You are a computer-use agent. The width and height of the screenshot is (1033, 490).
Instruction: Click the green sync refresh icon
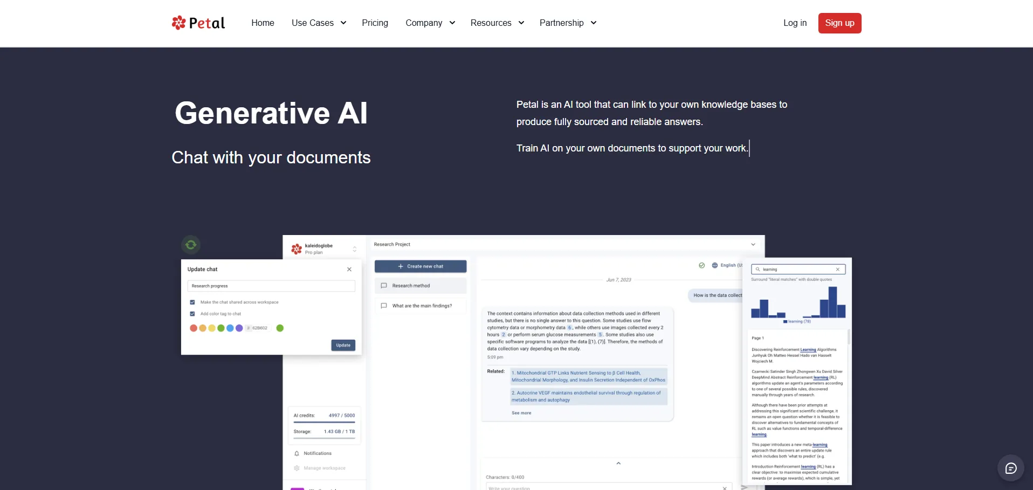(191, 245)
